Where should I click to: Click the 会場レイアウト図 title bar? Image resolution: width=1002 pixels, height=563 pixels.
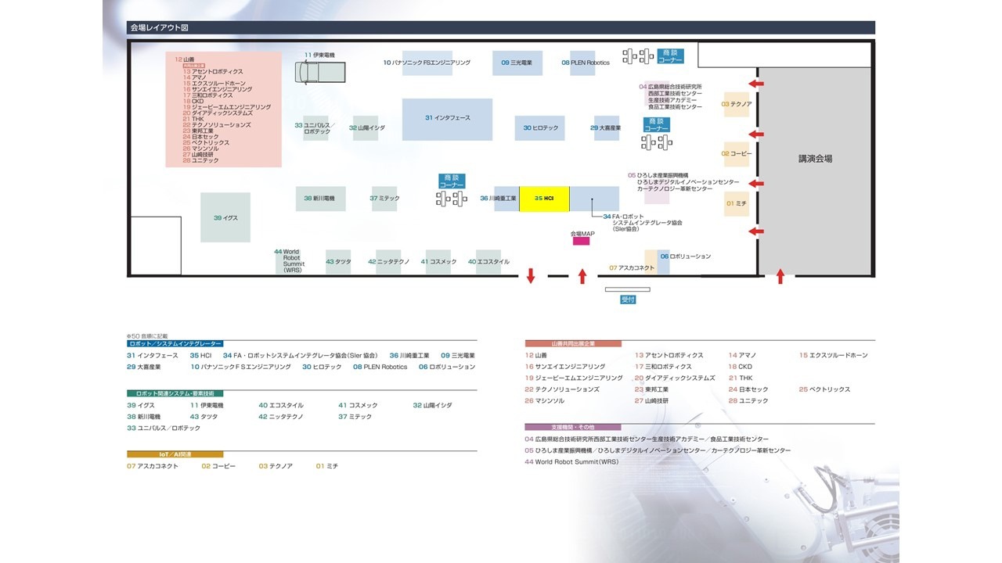coord(501,27)
